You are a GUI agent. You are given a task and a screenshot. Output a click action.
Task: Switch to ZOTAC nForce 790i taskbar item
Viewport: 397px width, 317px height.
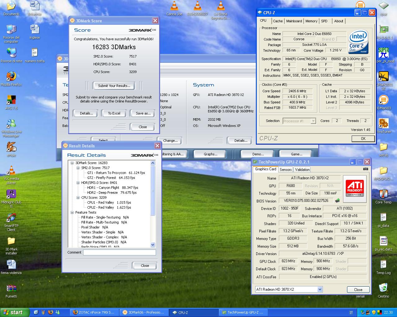[94, 312]
